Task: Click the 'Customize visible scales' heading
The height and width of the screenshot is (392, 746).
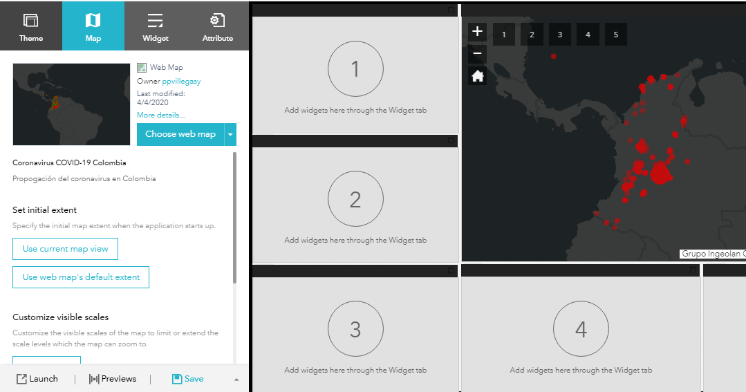Action: (60, 317)
